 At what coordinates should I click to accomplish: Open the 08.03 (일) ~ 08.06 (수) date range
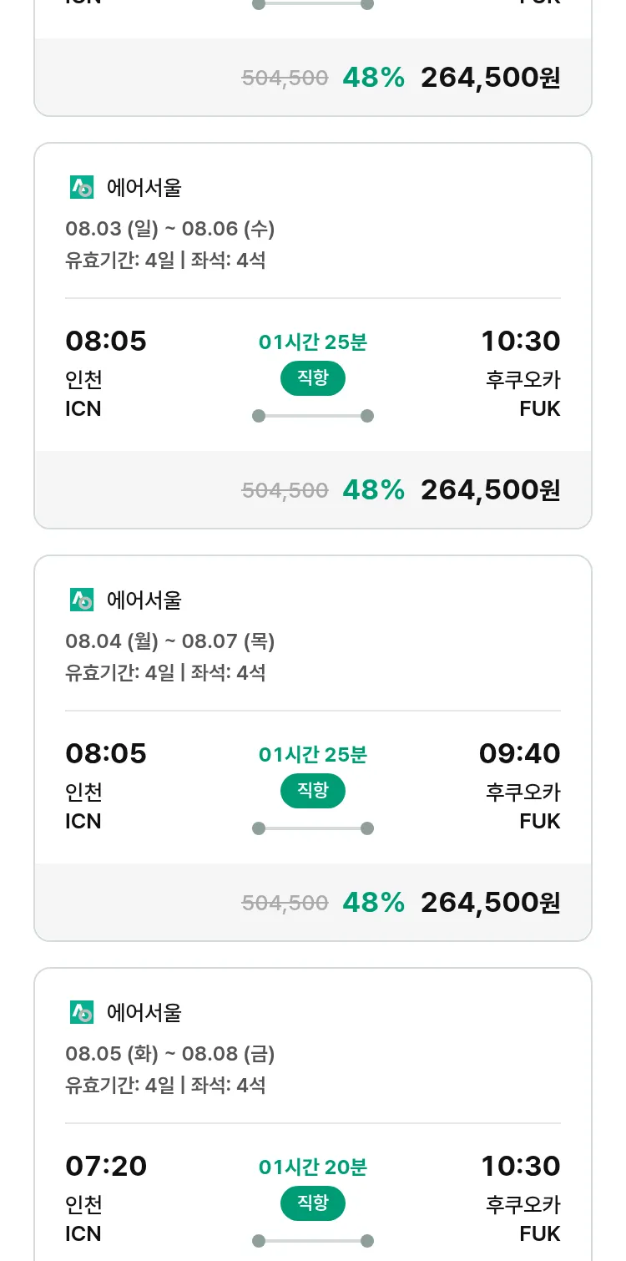click(169, 228)
